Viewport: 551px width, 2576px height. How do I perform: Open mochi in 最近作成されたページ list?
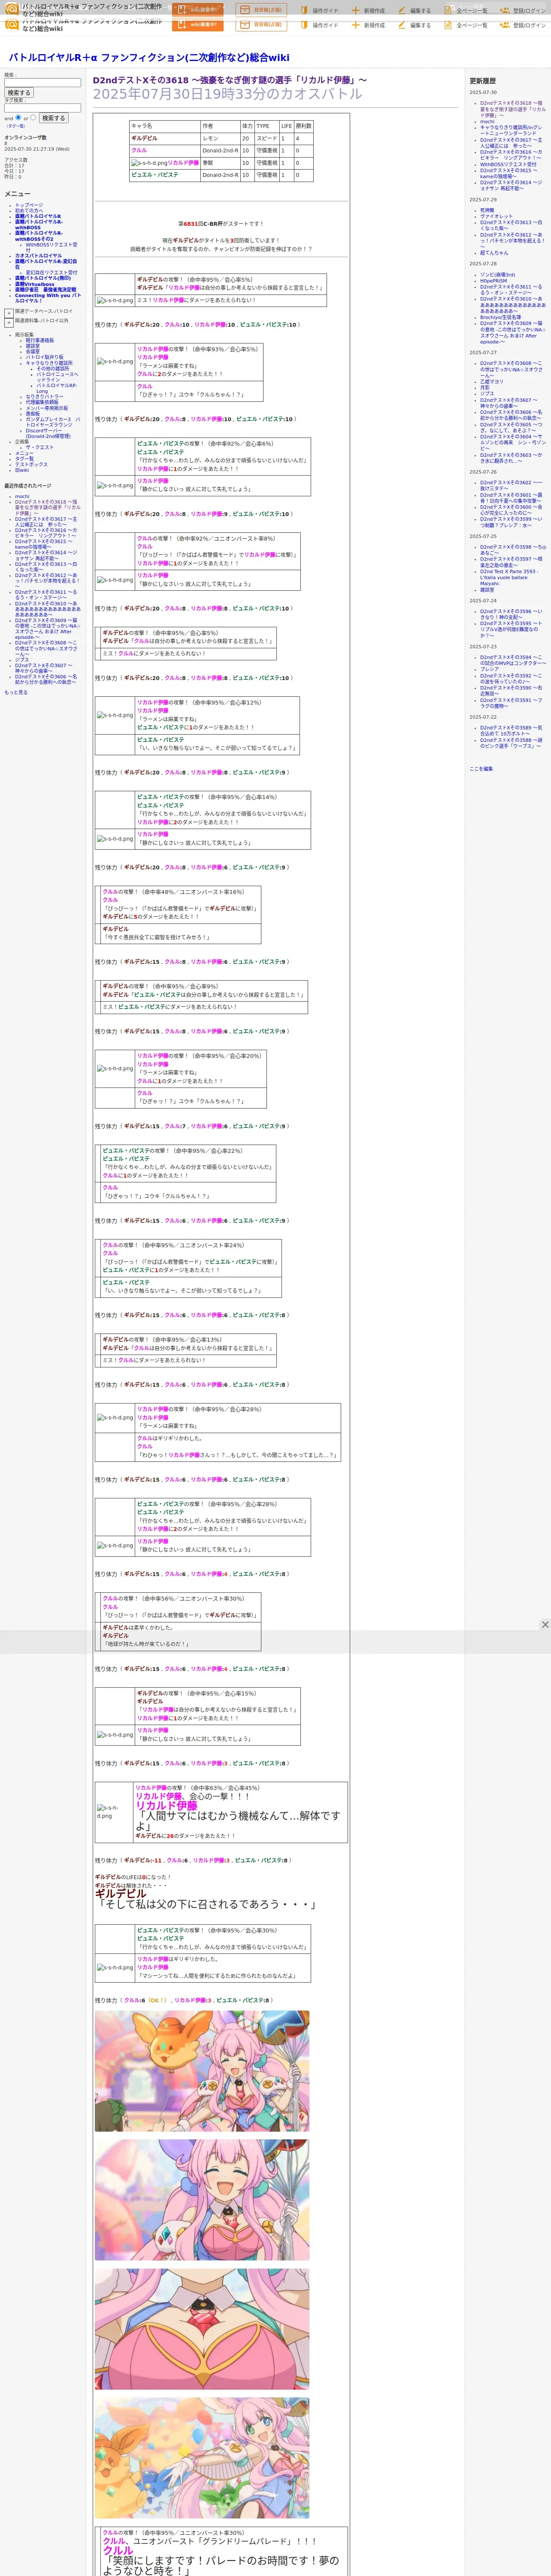click(22, 497)
